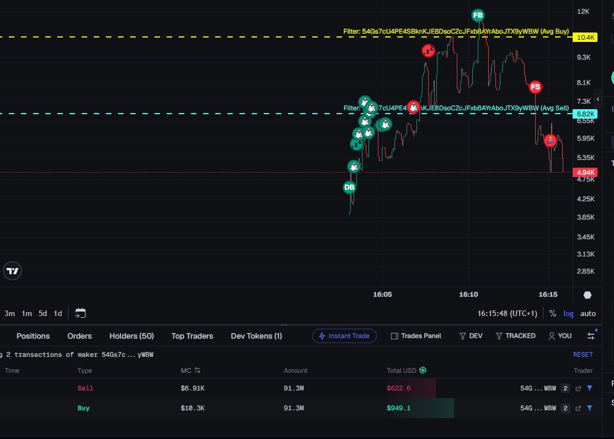Switch to the Orders tab
Screen dimensions: 614x439
tap(79, 336)
